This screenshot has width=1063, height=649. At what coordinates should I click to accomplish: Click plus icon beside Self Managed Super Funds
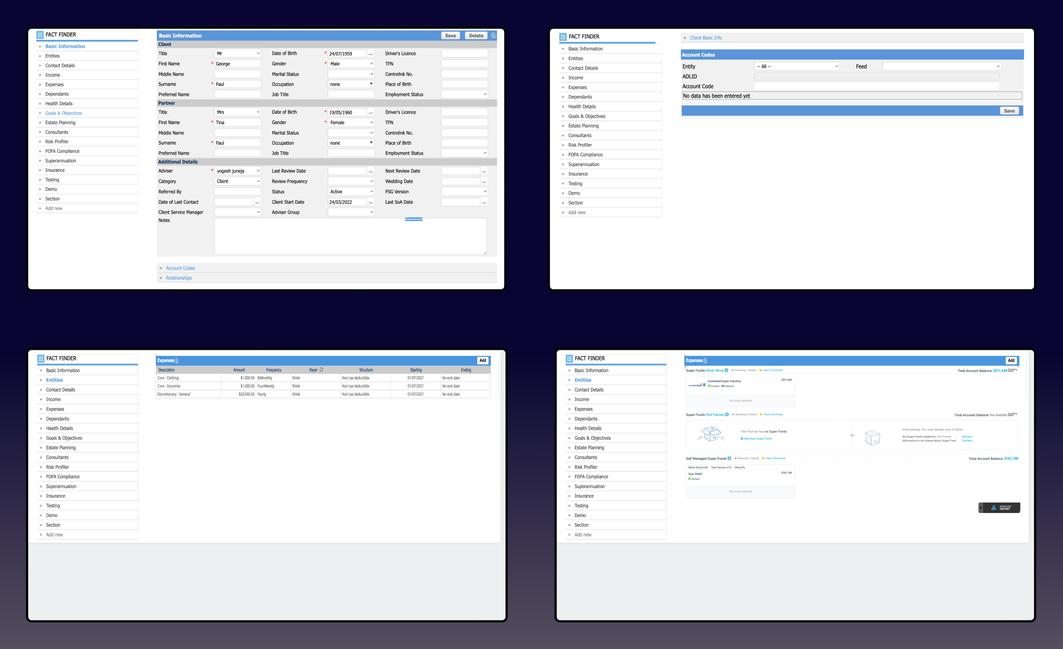coord(729,458)
